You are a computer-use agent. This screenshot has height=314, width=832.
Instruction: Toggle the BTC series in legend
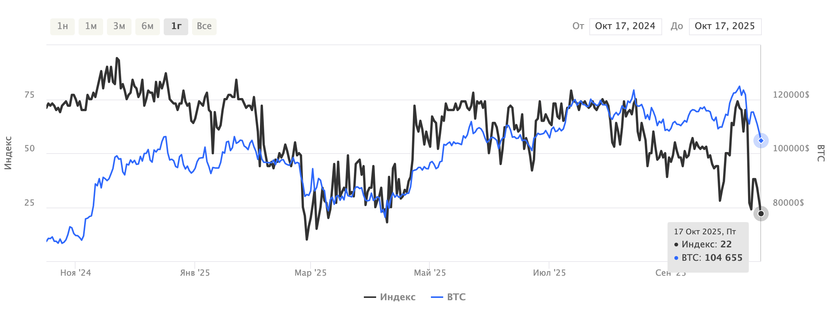(456, 297)
